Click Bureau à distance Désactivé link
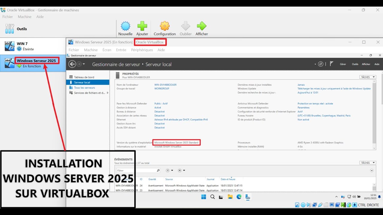This screenshot has width=383, height=215. (159, 111)
